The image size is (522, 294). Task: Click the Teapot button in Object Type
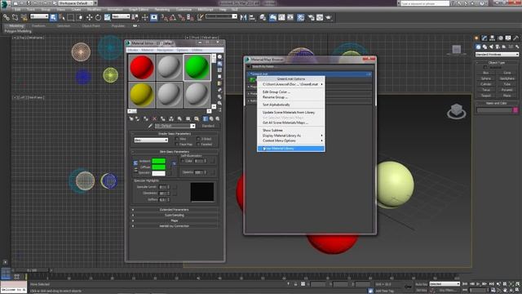486,96
